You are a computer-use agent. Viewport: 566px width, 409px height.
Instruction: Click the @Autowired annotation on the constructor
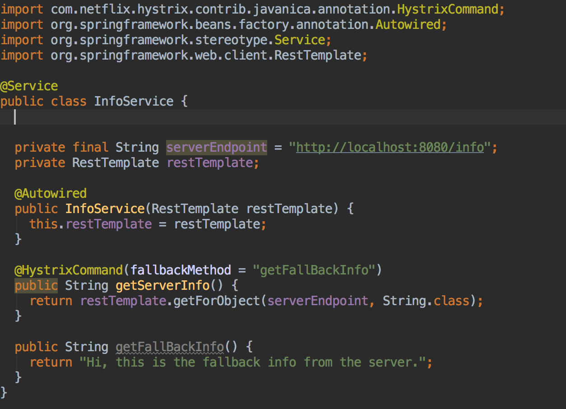51,193
